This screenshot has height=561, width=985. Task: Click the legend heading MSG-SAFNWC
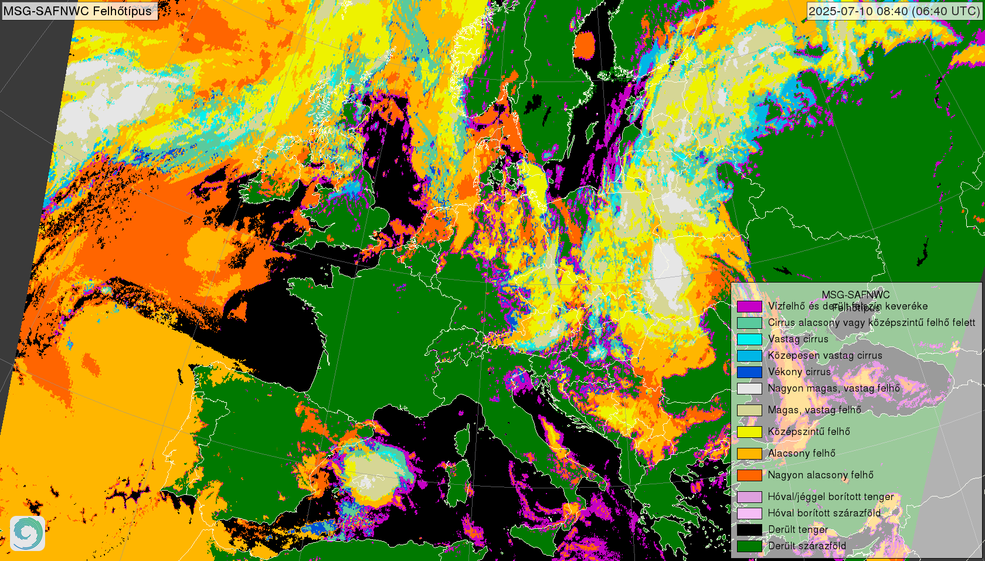point(855,295)
